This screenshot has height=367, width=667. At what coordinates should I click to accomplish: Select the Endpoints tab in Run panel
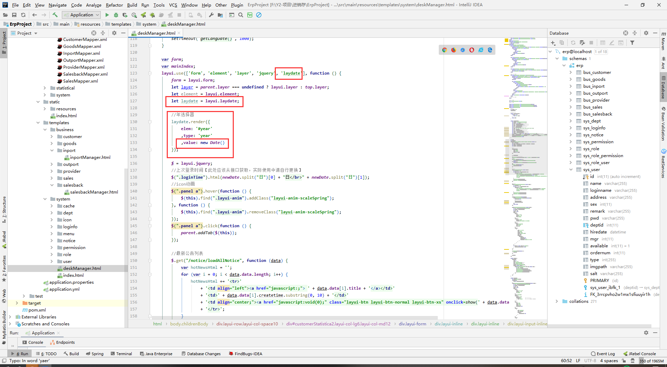63,342
